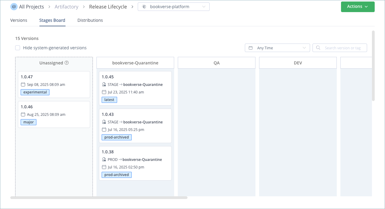Image resolution: width=385 pixels, height=209 pixels.
Task: Click STAGE → bookverse-Quarantine text on 1.0.45
Action: 135,85
